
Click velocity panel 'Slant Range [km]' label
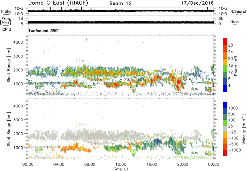click(x=9, y=129)
